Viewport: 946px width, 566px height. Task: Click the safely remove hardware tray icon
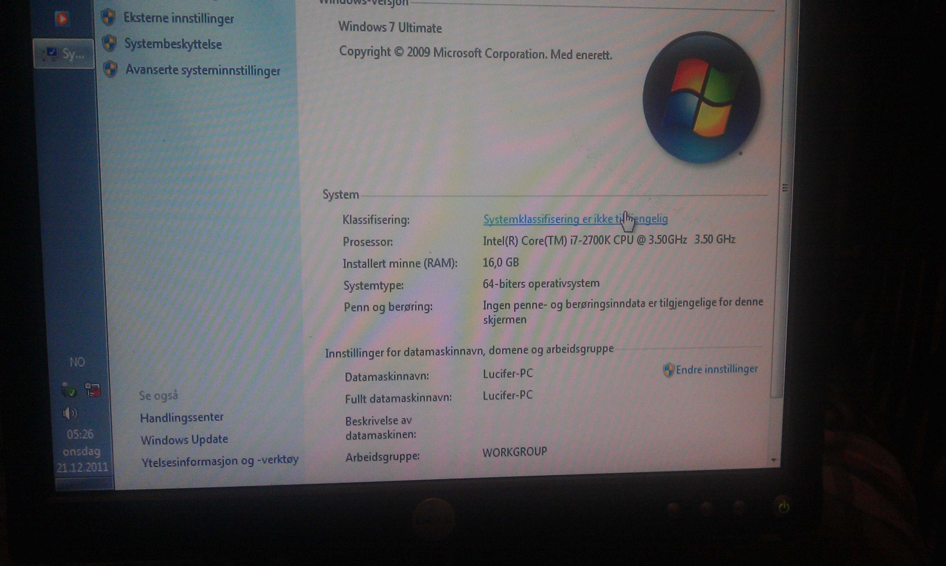[x=69, y=391]
